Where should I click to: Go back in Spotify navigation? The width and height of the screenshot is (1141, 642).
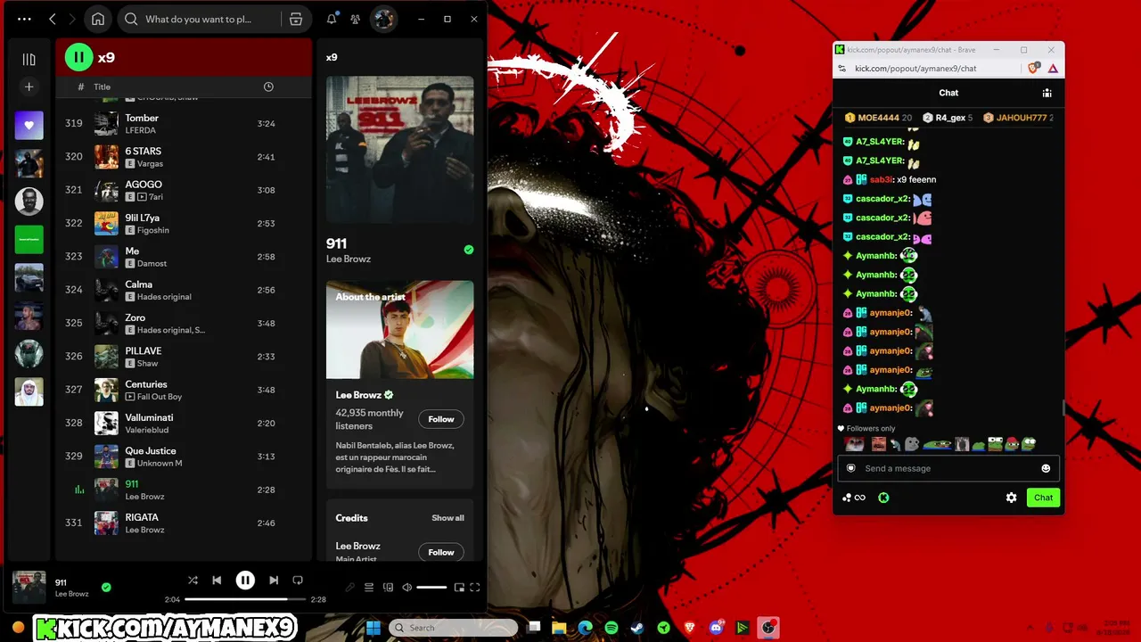coord(53,19)
